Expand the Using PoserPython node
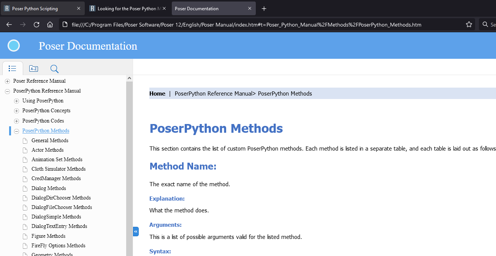Image resolution: width=496 pixels, height=256 pixels. 16,101
